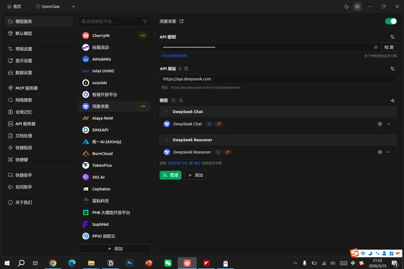Open the 点击这里获取密钥 link
The width and height of the screenshot is (404, 269).
[174, 56]
